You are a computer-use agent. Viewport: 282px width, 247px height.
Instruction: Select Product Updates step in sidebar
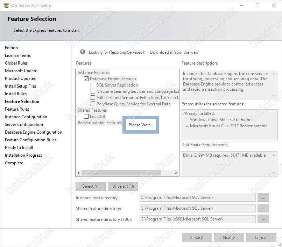20,78
